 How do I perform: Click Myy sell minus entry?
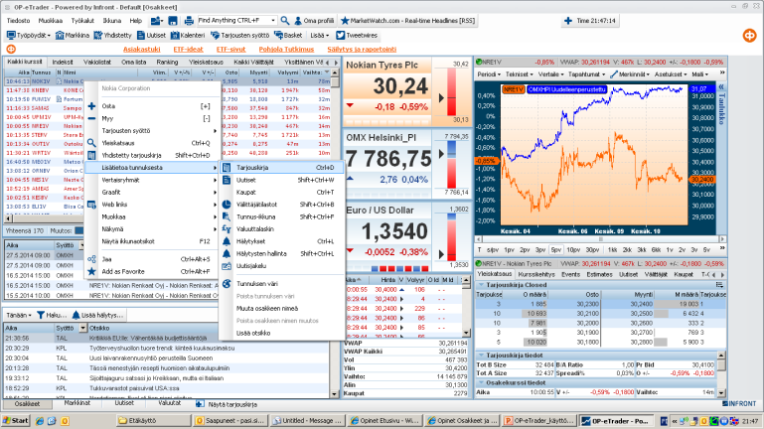coord(152,118)
